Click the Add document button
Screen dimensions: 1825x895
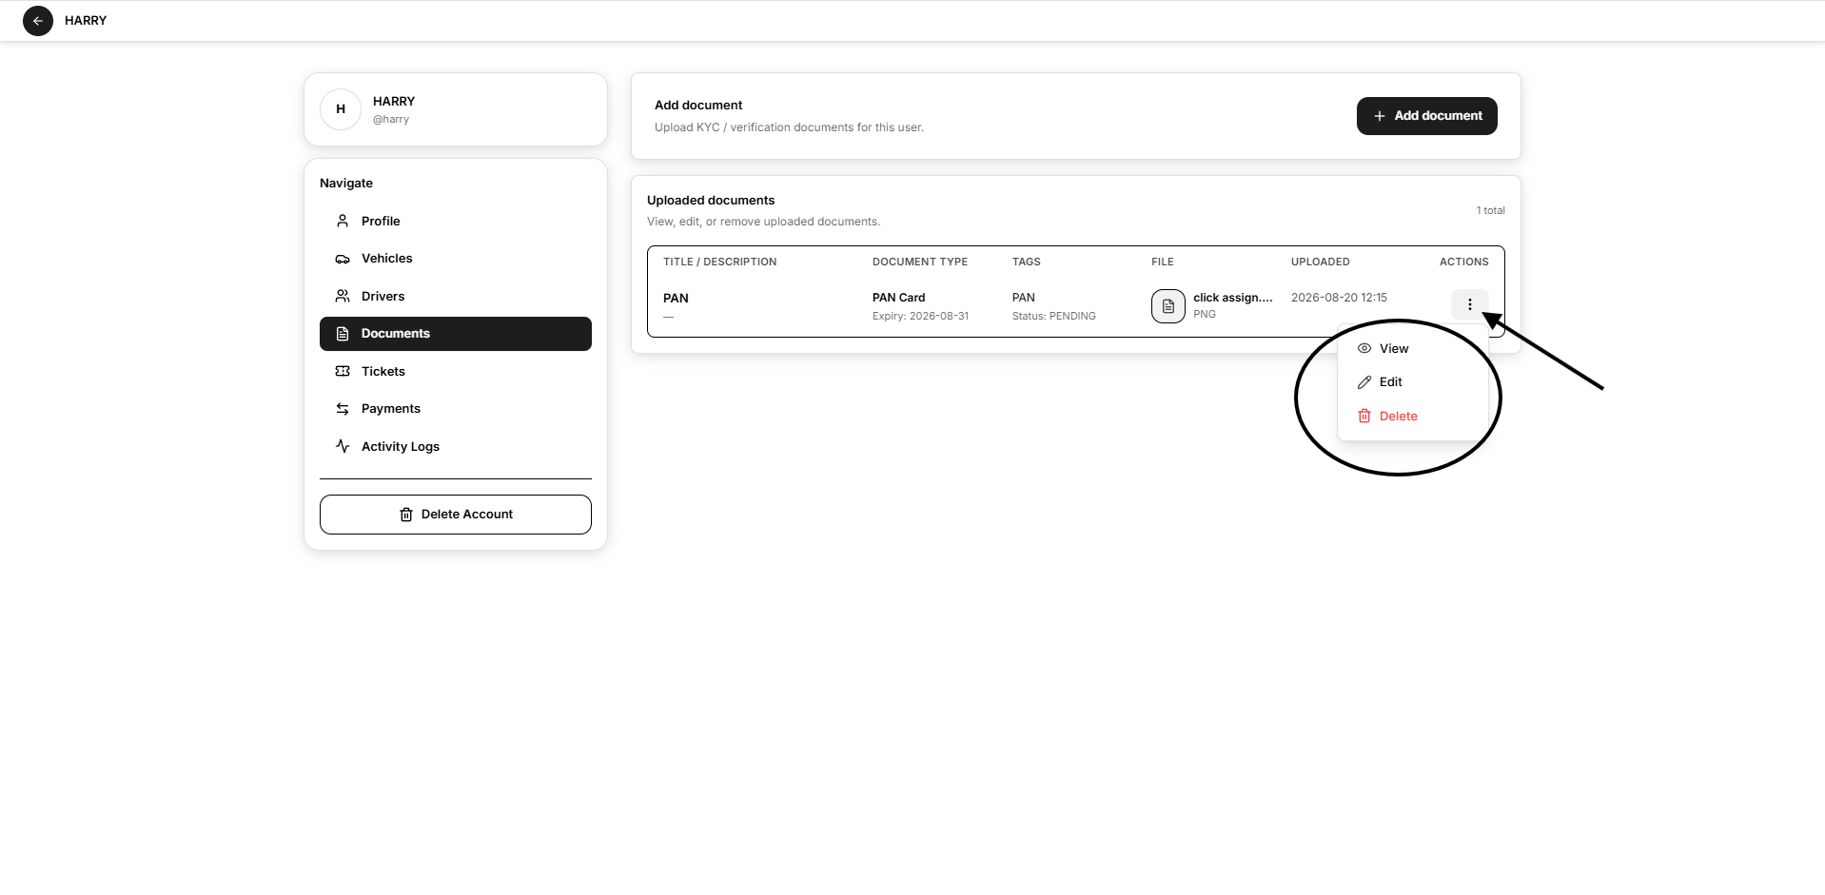[1426, 116]
